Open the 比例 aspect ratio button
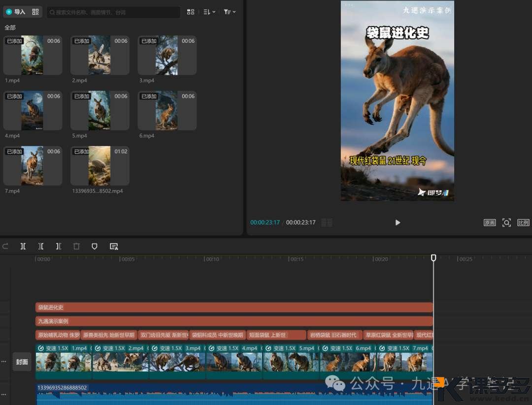This screenshot has height=405, width=532. coord(523,223)
